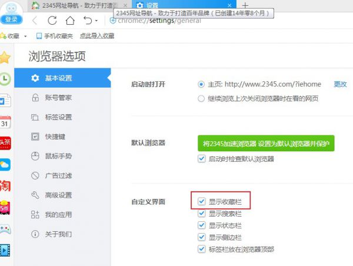The image size is (353, 266).
Task: Open 账号管家 settings section
Action: pyautogui.click(x=62, y=98)
